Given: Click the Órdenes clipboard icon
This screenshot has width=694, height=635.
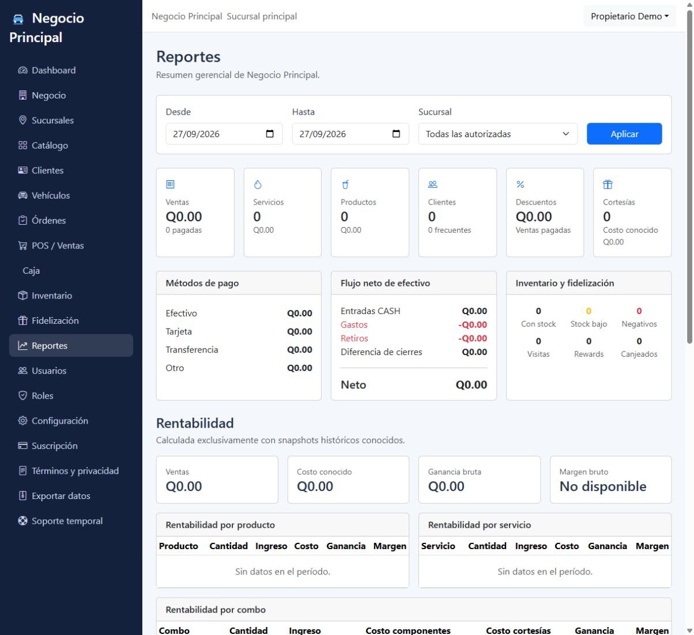Looking at the screenshot, I should tap(22, 220).
